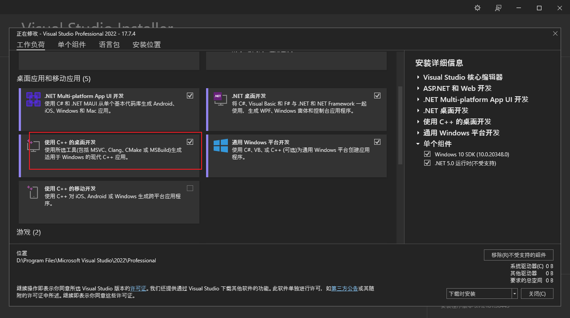Close the modify dialog with the X icon
This screenshot has width=570, height=318.
point(555,33)
